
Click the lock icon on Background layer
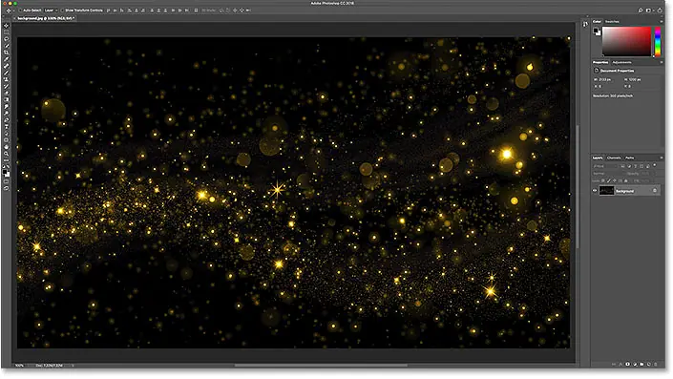click(655, 191)
